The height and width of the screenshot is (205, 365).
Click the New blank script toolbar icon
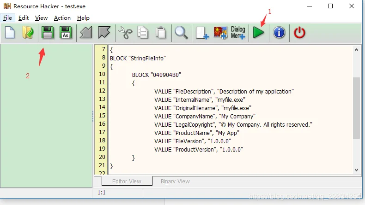click(x=10, y=33)
